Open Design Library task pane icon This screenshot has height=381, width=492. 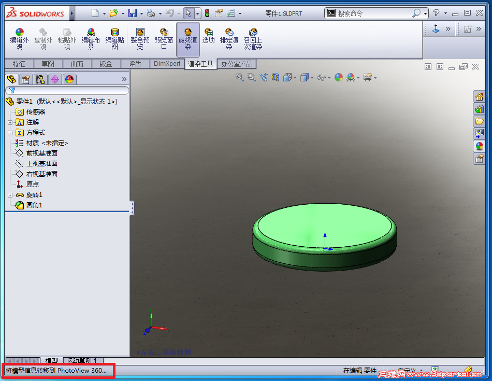[x=479, y=109]
